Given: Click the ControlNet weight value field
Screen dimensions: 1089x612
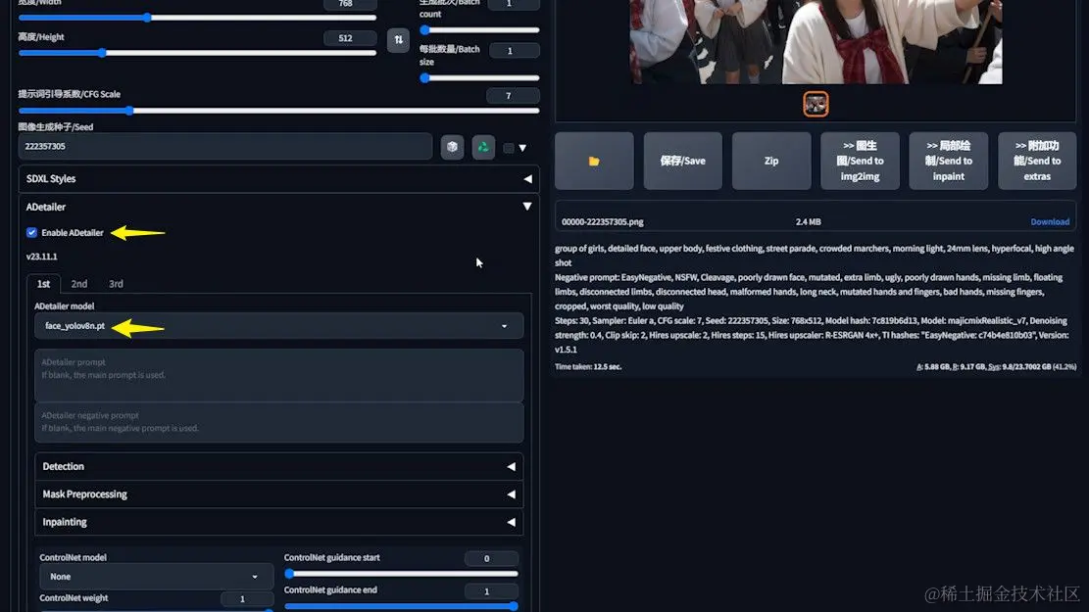Looking at the screenshot, I should pyautogui.click(x=247, y=599).
